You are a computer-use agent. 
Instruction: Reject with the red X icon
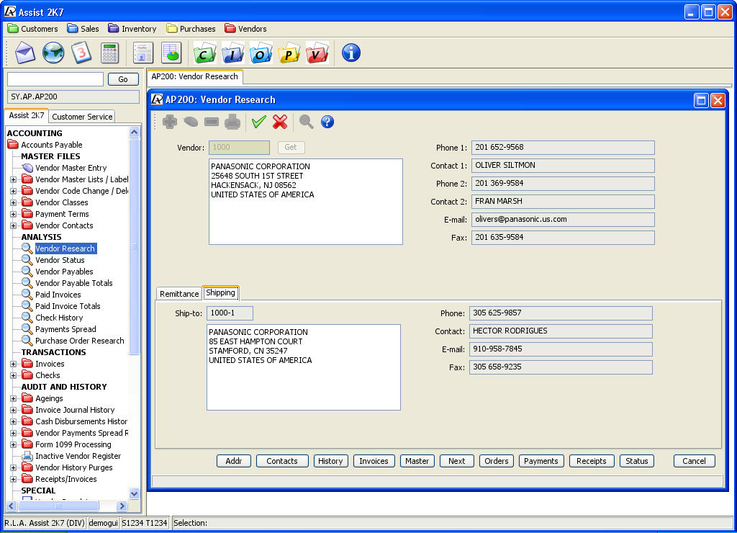click(x=280, y=122)
